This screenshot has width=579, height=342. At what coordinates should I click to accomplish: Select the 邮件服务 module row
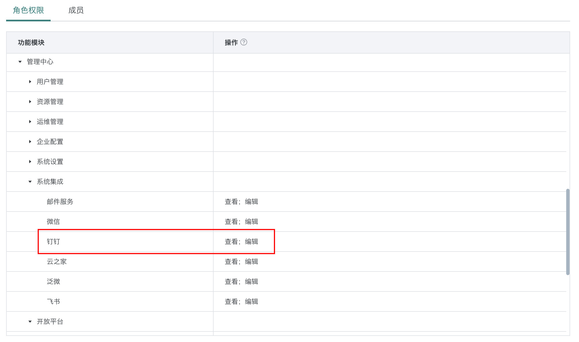(x=60, y=202)
